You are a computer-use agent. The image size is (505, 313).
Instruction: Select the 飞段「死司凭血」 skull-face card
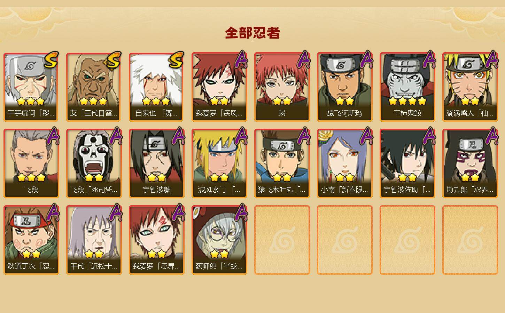[x=94, y=163]
